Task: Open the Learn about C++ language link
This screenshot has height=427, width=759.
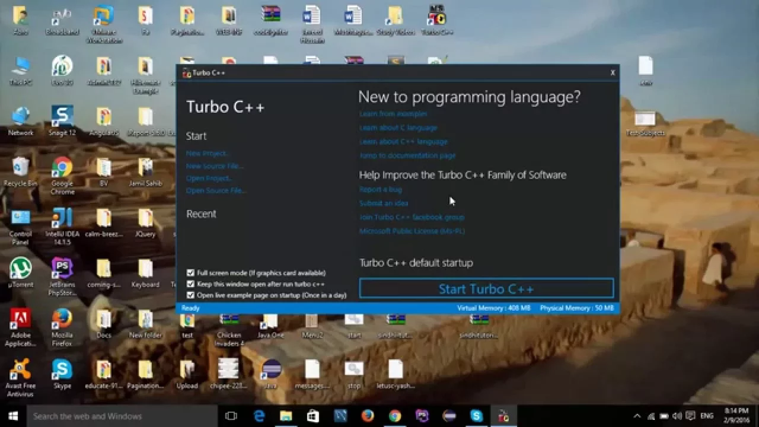Action: 403,142
